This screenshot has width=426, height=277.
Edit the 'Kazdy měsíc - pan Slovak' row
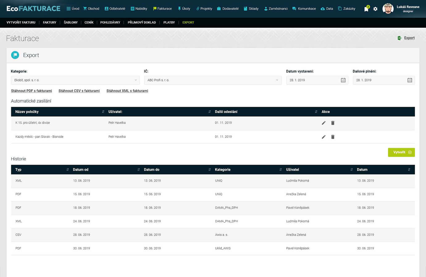(324, 137)
